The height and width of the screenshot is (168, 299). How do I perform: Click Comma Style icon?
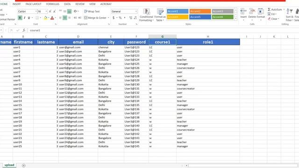click(x=125, y=18)
